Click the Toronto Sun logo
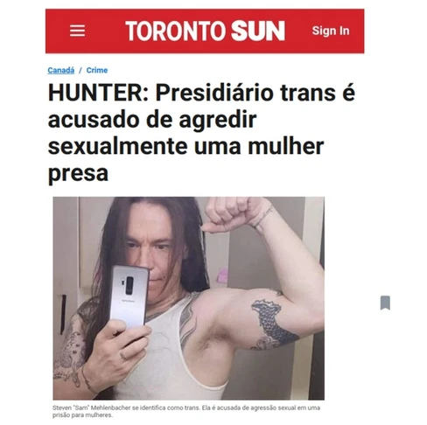 [205, 31]
